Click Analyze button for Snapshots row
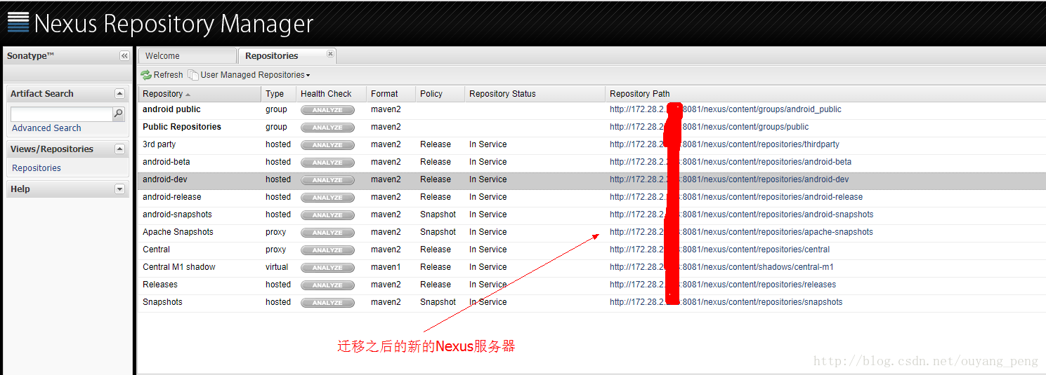Screen dimensions: 1046x375 (327, 303)
